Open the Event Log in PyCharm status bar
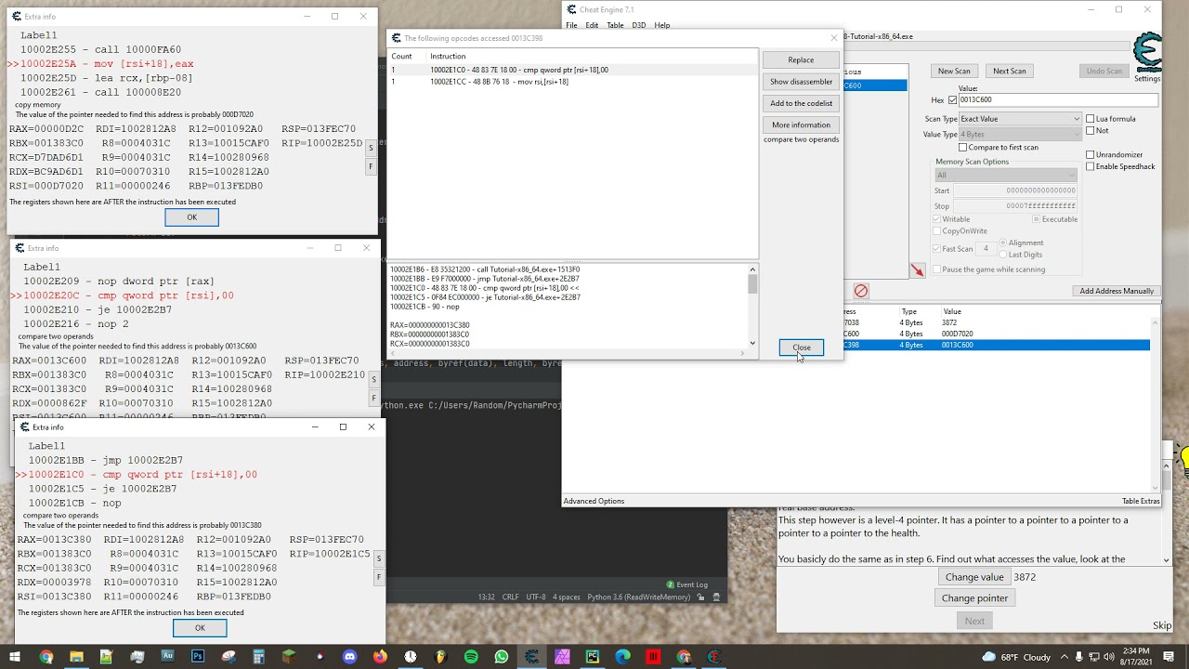The image size is (1189, 669). (686, 584)
